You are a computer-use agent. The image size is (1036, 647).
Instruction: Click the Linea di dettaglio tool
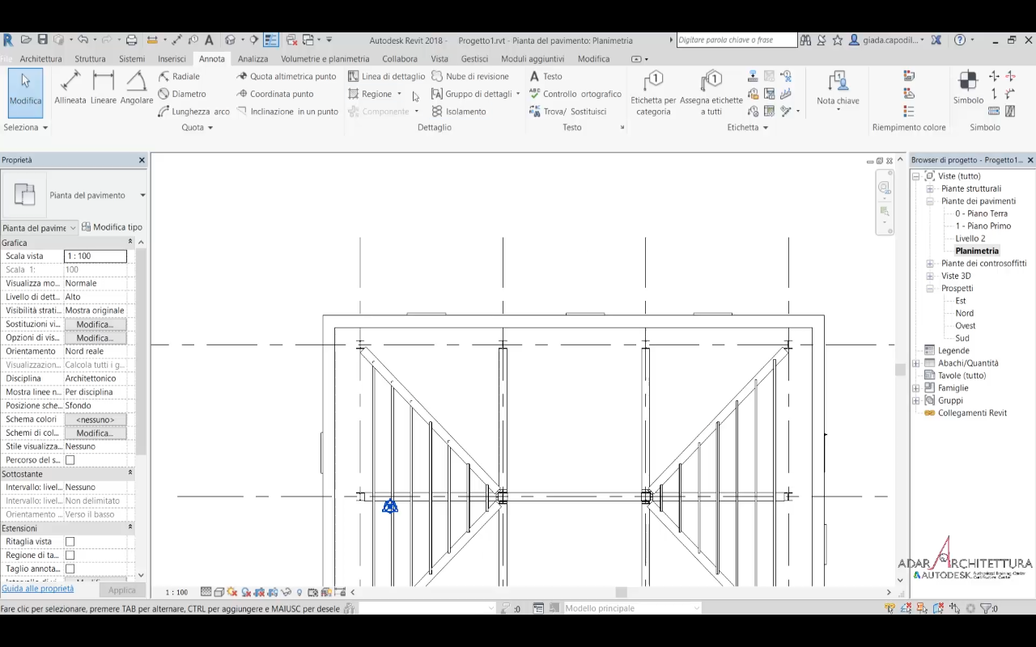[386, 76]
